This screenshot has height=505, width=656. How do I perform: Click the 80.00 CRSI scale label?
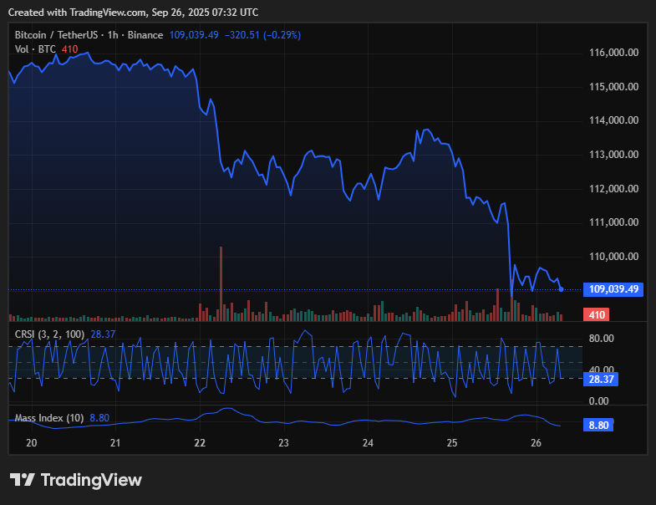(x=601, y=339)
